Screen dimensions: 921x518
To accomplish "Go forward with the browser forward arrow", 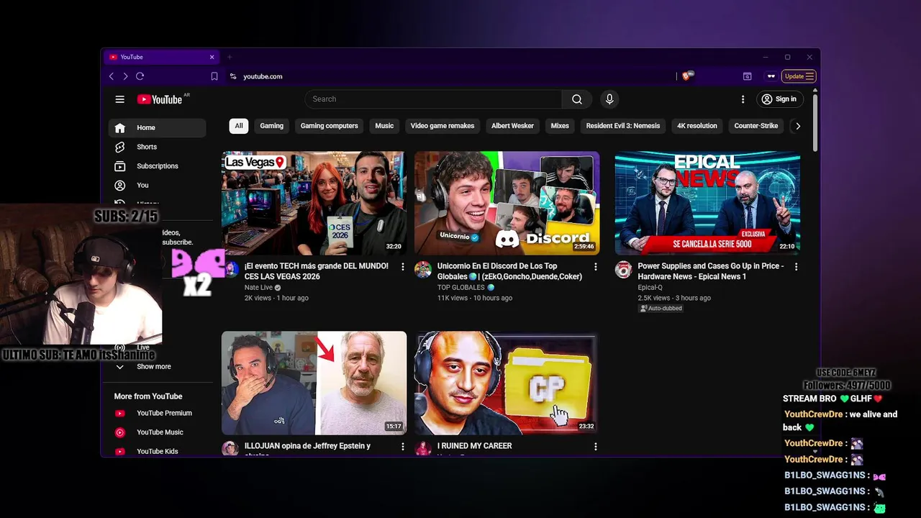I will tap(125, 76).
